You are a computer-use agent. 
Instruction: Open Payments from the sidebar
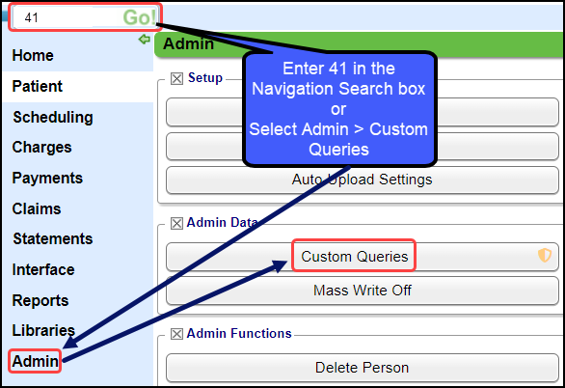pos(47,179)
